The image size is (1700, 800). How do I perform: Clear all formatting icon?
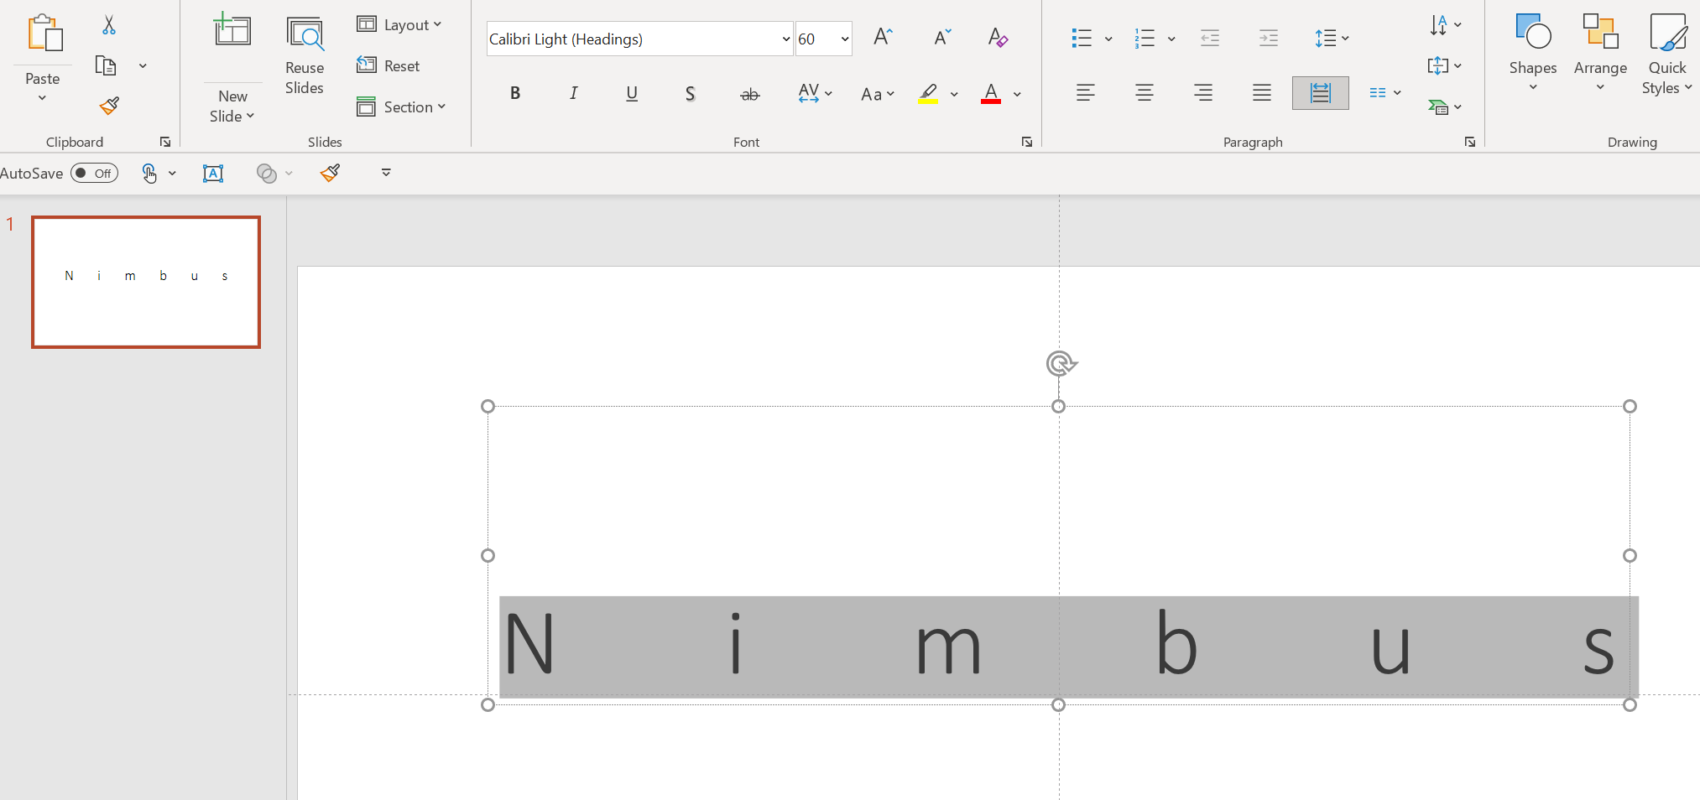click(x=998, y=37)
